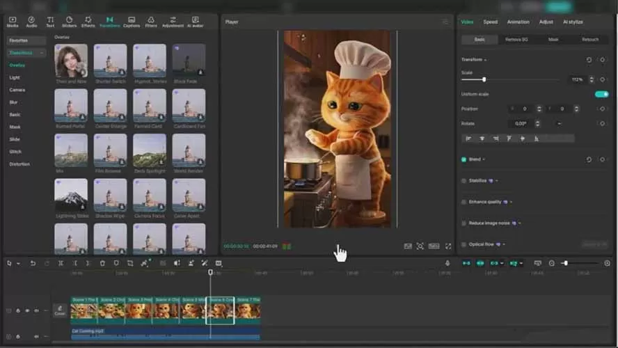Open the player panel menu

[x=445, y=22]
